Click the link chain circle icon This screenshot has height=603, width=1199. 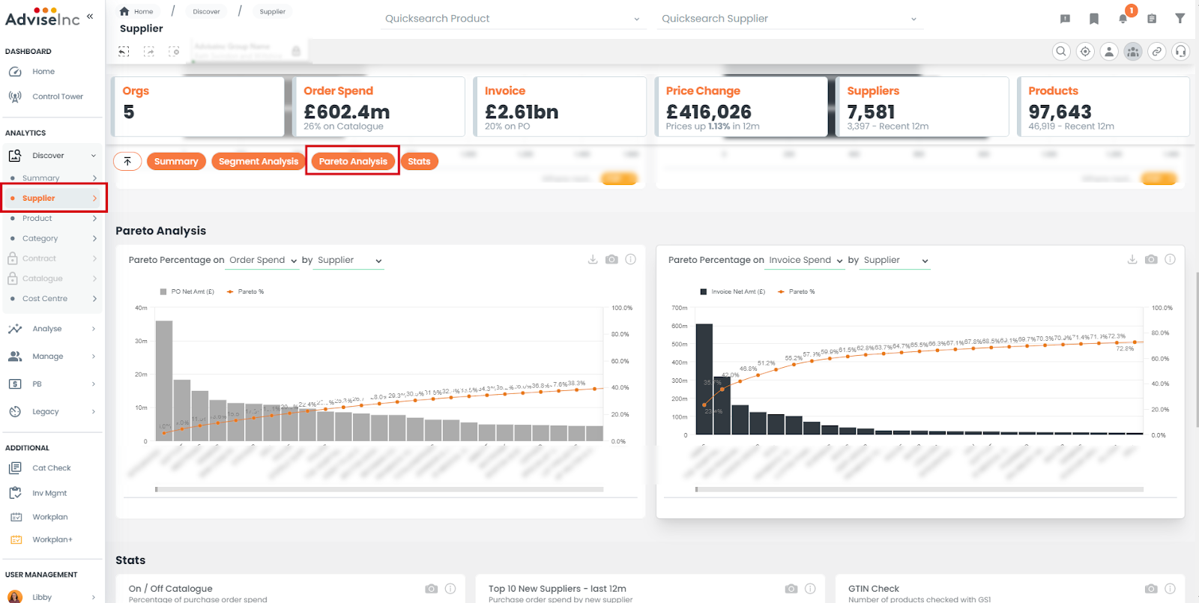click(1157, 52)
